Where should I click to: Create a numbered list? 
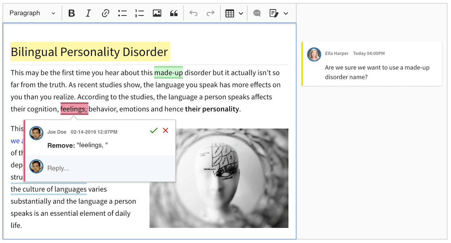(139, 13)
